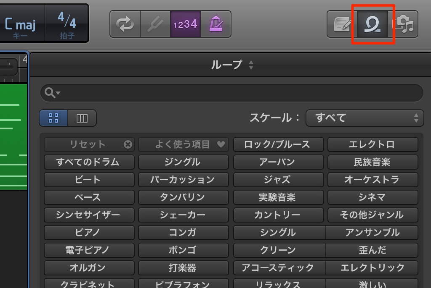Select the ビート keyword
The image size is (431, 288).
(x=89, y=179)
